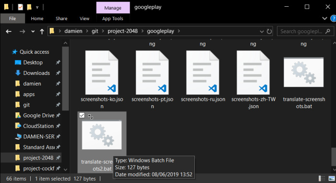Refresh the googleplay folder view
The height and width of the screenshot is (183, 336).
tap(269, 31)
